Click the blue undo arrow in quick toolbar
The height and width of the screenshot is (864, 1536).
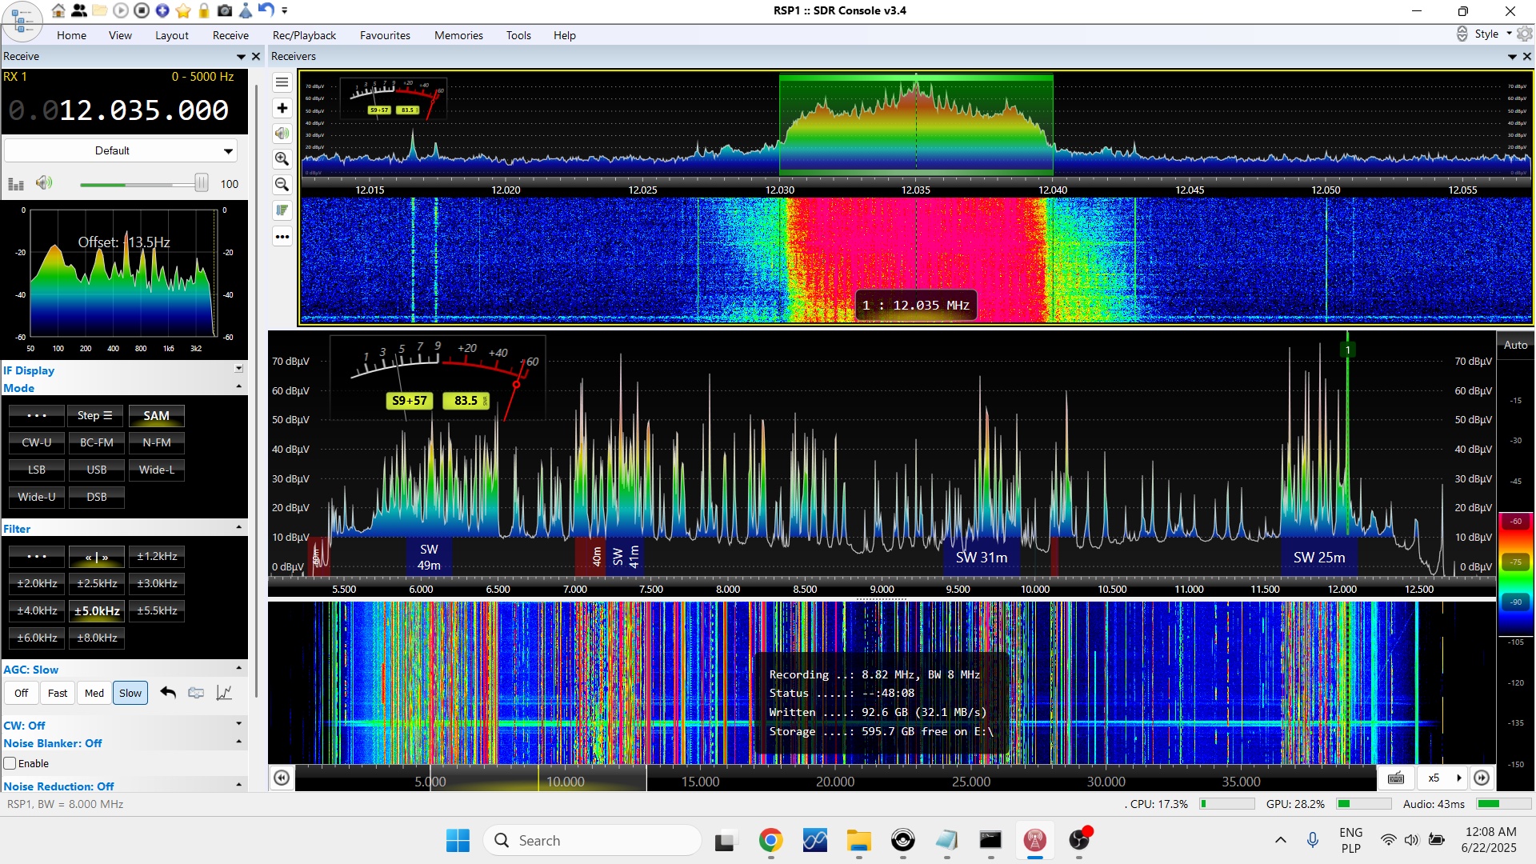266,10
